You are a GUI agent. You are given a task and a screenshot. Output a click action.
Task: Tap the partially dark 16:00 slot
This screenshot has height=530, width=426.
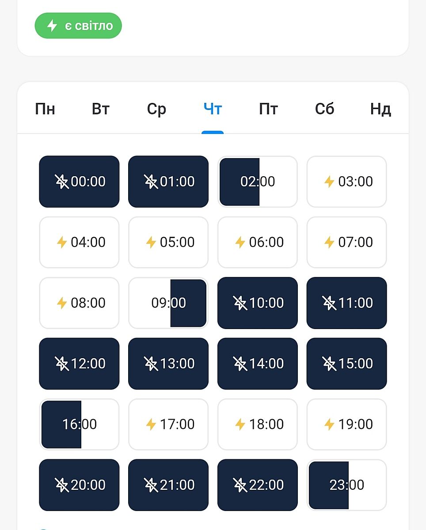pyautogui.click(x=79, y=424)
